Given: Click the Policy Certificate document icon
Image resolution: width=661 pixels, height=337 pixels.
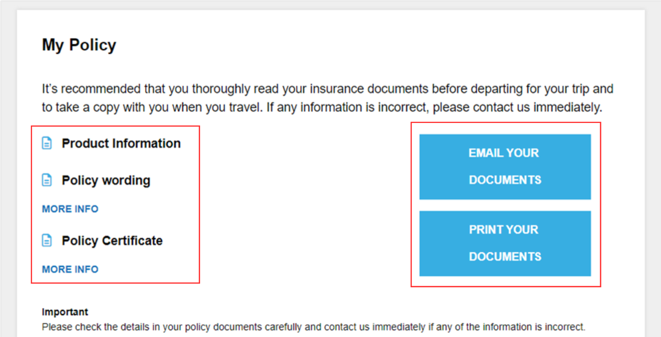Looking at the screenshot, I should click(x=47, y=241).
